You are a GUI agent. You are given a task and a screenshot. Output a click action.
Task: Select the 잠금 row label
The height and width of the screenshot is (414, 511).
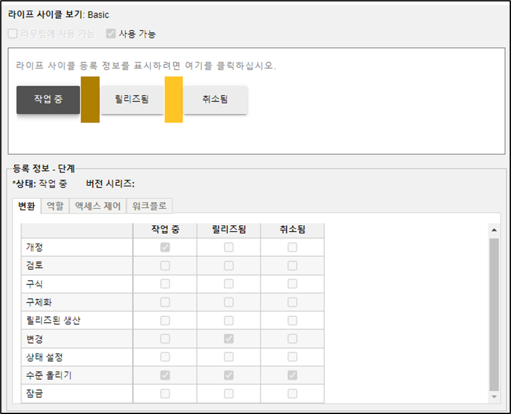[x=35, y=394]
